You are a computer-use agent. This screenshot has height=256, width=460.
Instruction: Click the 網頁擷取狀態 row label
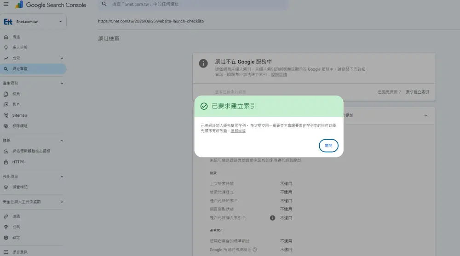pos(222,210)
